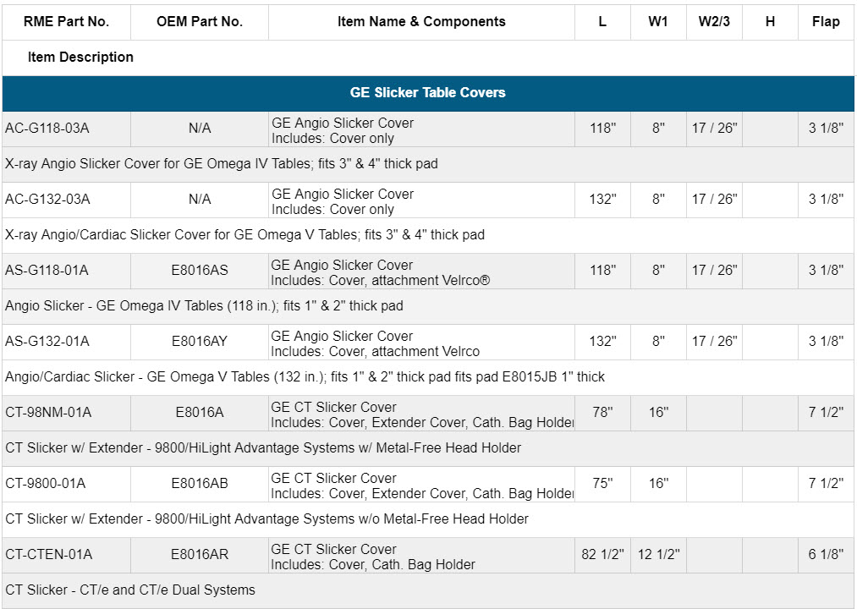Click the OEM Part No. column header
Screen dimensions: 857x609
pos(200,22)
